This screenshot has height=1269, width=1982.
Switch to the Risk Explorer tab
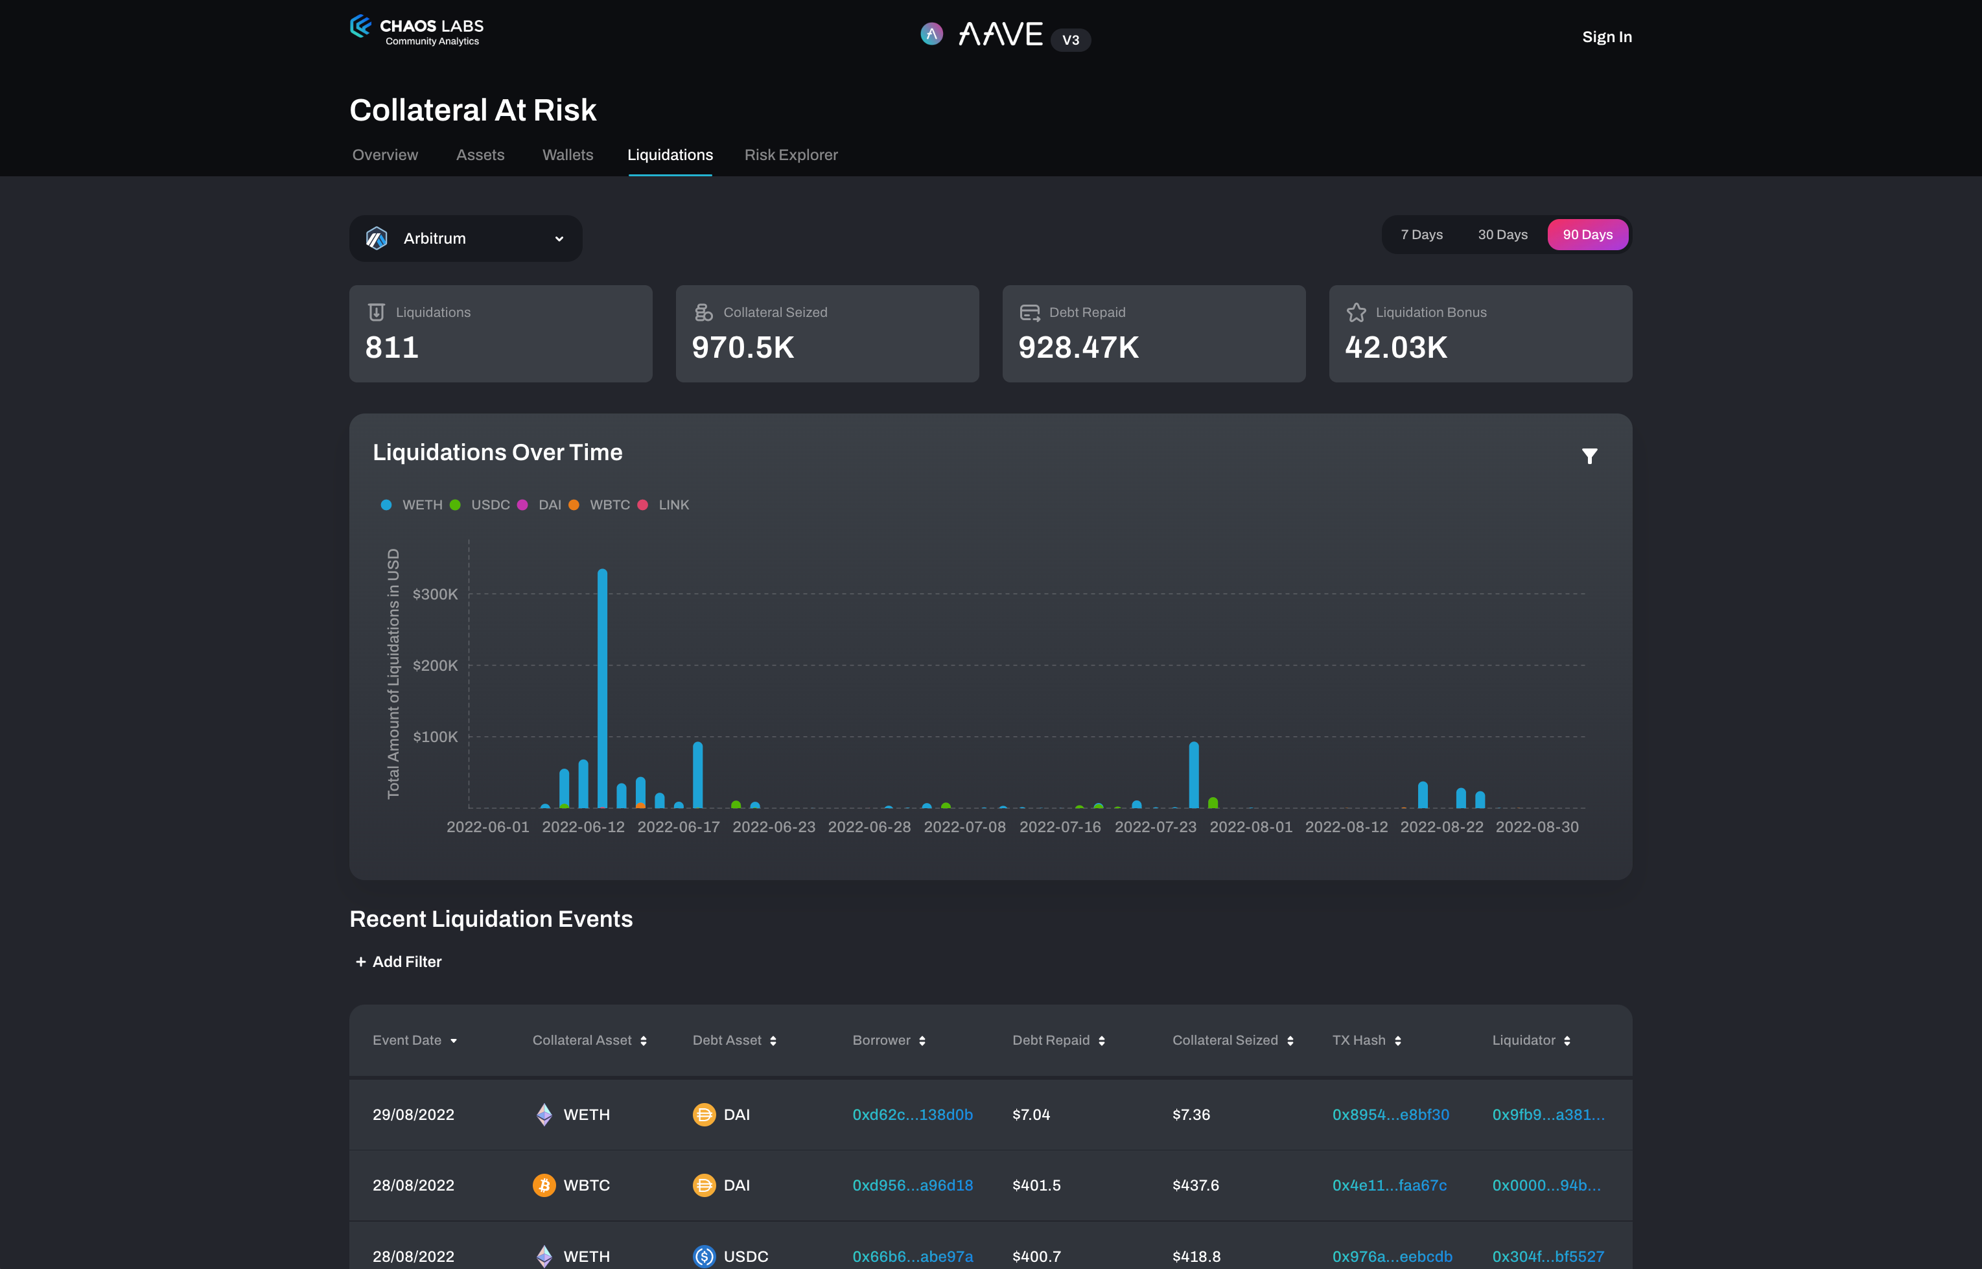pyautogui.click(x=790, y=155)
